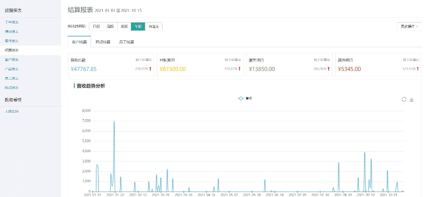Switch to 员工结算 tab
424x197 pixels.
[127, 42]
